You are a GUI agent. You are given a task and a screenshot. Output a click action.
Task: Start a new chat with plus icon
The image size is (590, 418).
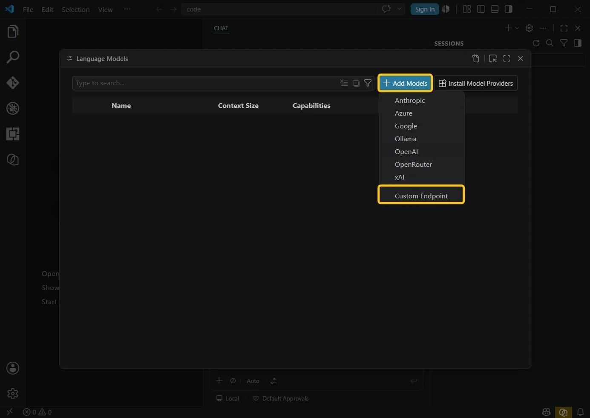[x=508, y=28]
